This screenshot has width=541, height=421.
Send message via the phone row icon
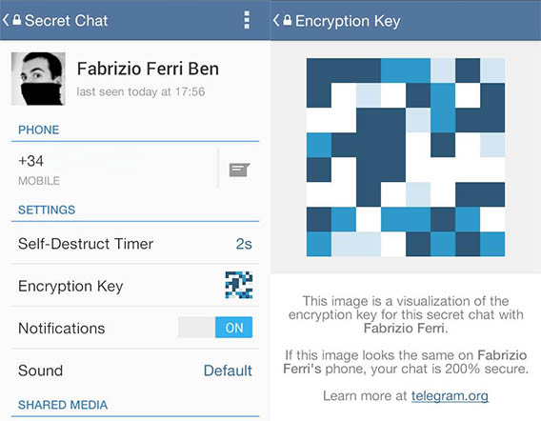pos(239,170)
